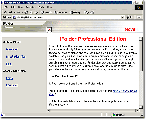Click the Links toolbar label

click(139, 17)
